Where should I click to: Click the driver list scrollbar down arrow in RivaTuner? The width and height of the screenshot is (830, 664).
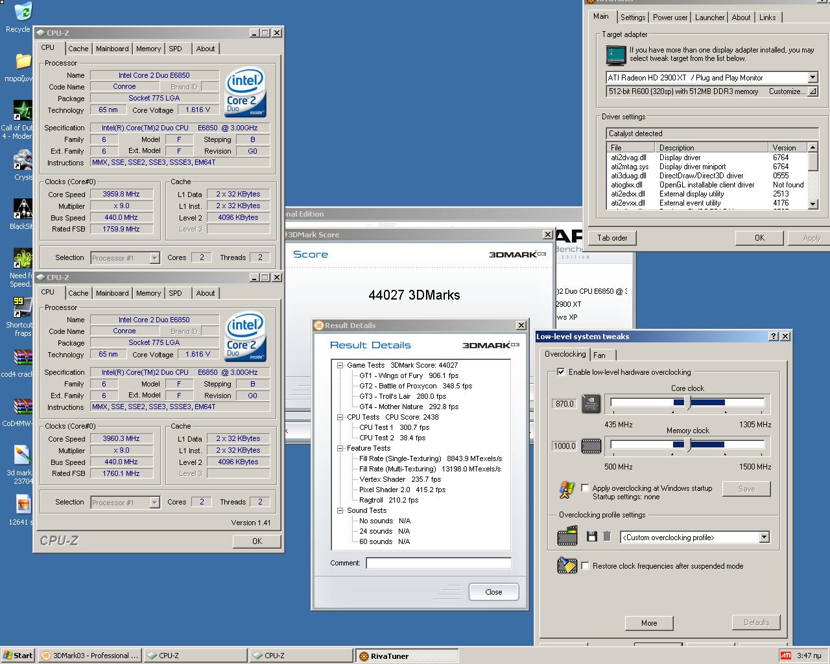click(x=813, y=204)
